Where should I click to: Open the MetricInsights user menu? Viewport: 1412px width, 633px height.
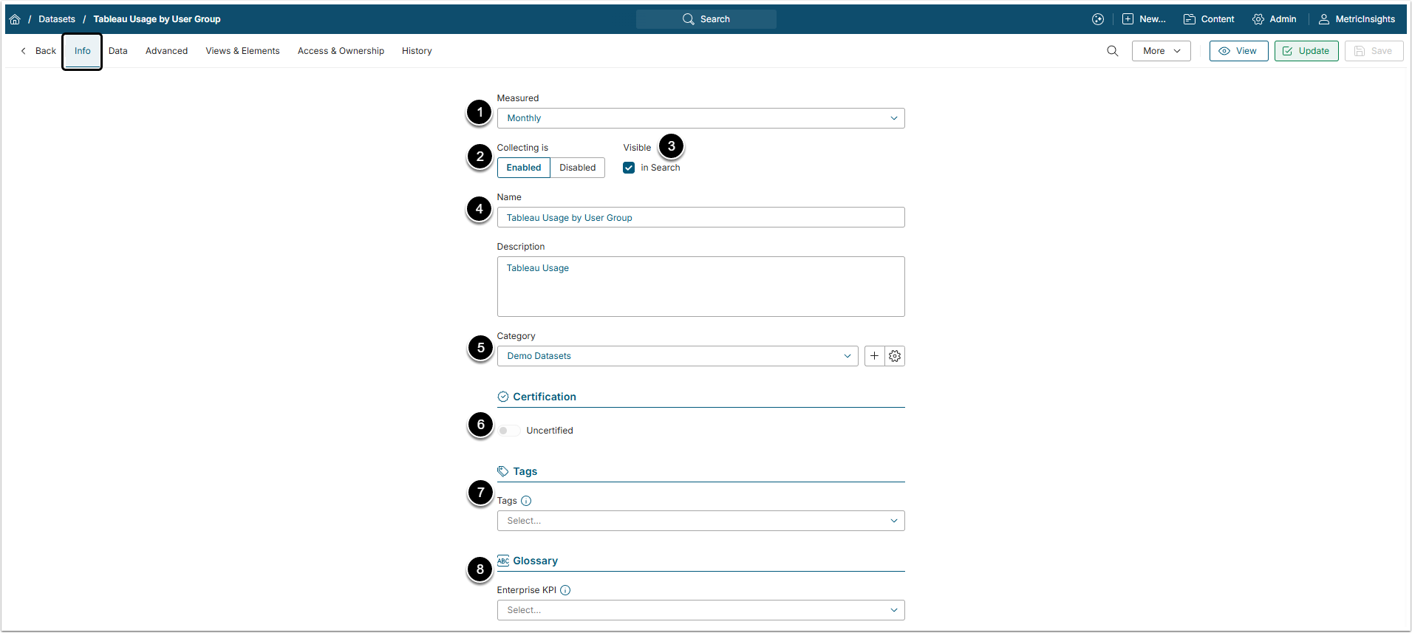coord(1357,19)
